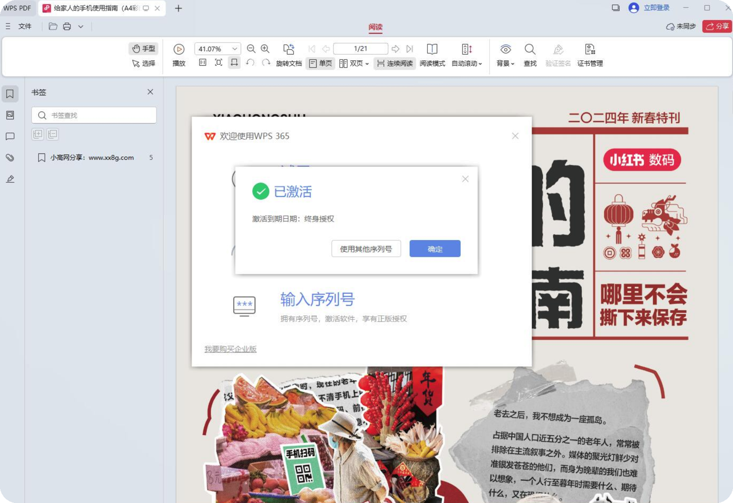Switch to the 阅读 tab
The image size is (733, 503).
tap(376, 27)
